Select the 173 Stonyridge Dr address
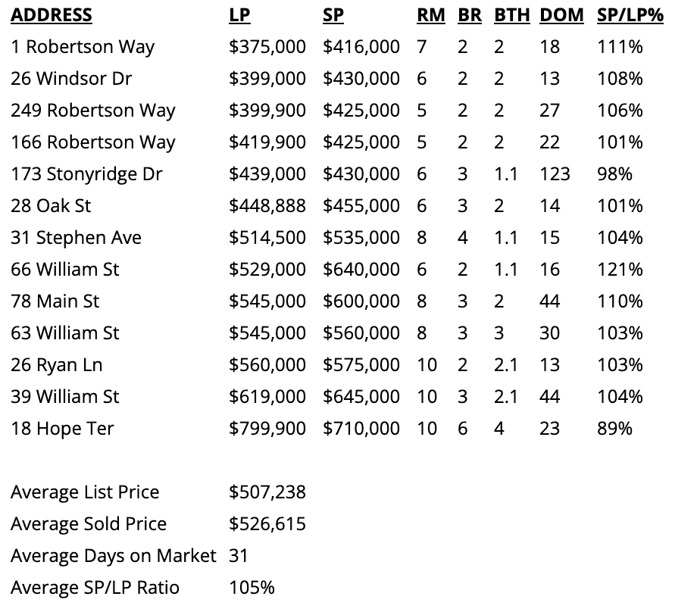This screenshot has height=612, width=697. [x=86, y=174]
